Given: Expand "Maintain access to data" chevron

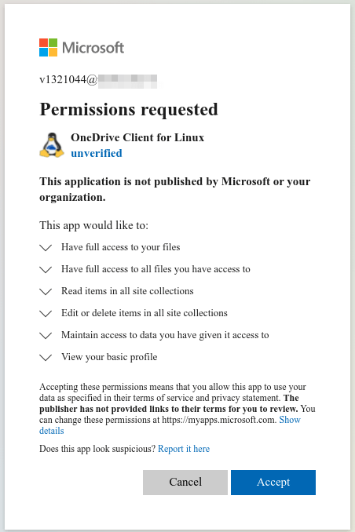Looking at the screenshot, I should [x=46, y=336].
